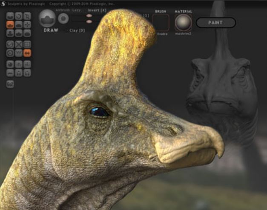Toggle Wireframe display icon
267x210 pixels.
click(19, 53)
